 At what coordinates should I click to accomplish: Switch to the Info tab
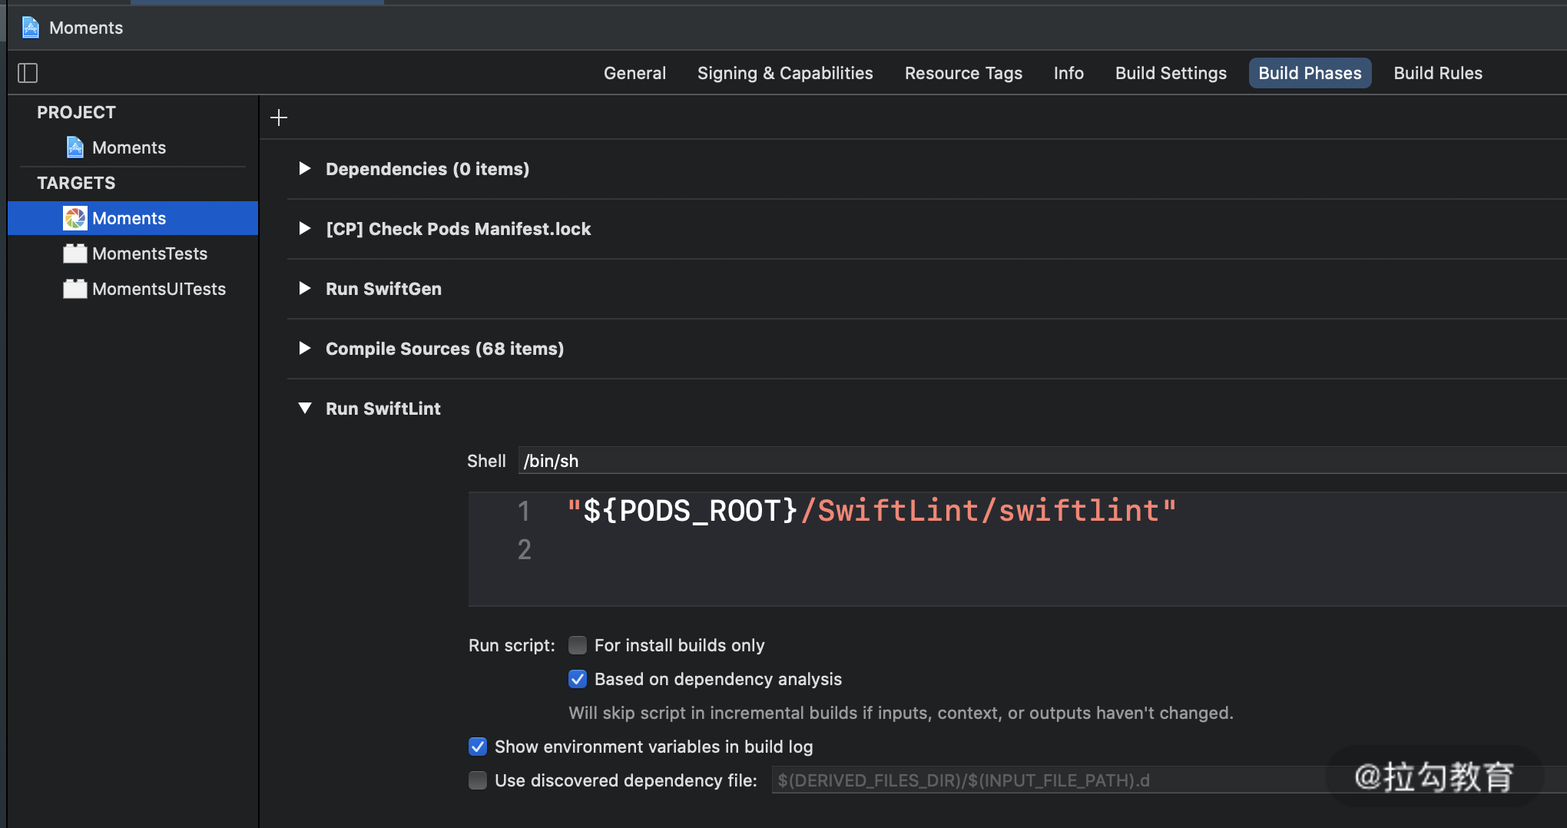click(1068, 73)
